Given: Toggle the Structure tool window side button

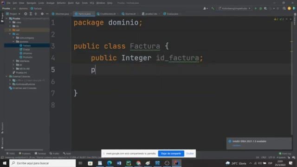Looking at the screenshot, I should coord(2,128).
